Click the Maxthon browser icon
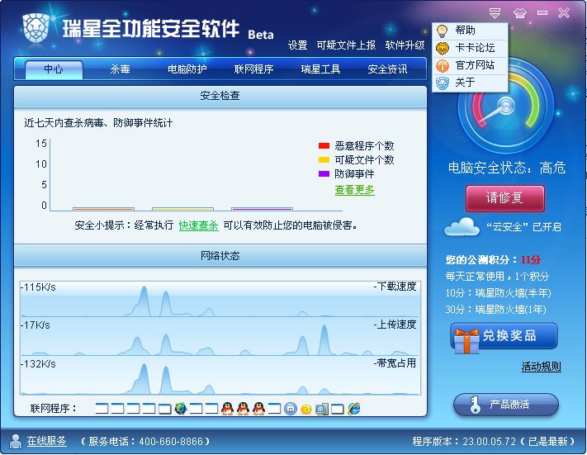This screenshot has height=455, width=587. (x=290, y=408)
